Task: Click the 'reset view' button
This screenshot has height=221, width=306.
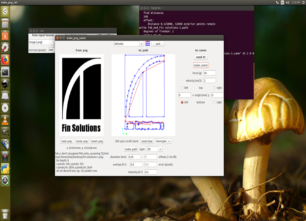Action: pyautogui.click(x=147, y=141)
